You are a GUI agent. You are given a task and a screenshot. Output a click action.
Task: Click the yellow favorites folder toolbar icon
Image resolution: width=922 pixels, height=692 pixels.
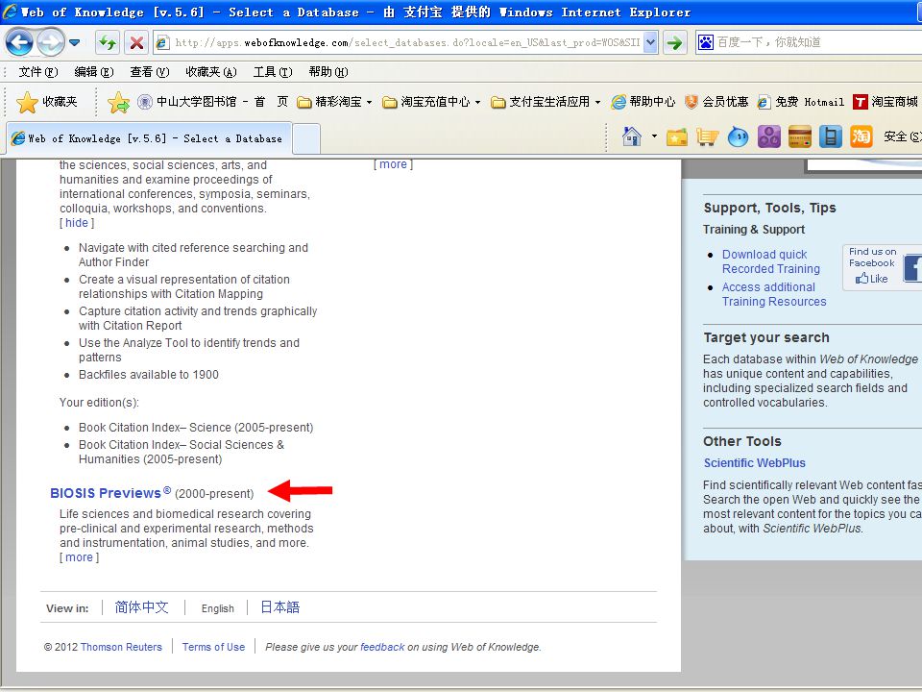[677, 137]
